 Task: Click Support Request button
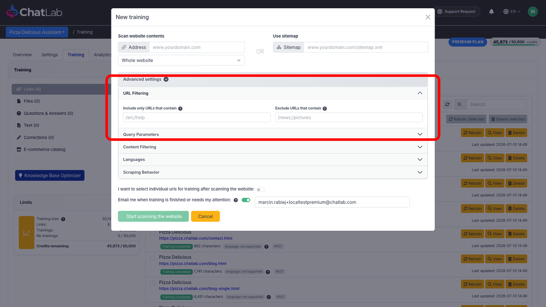(457, 12)
